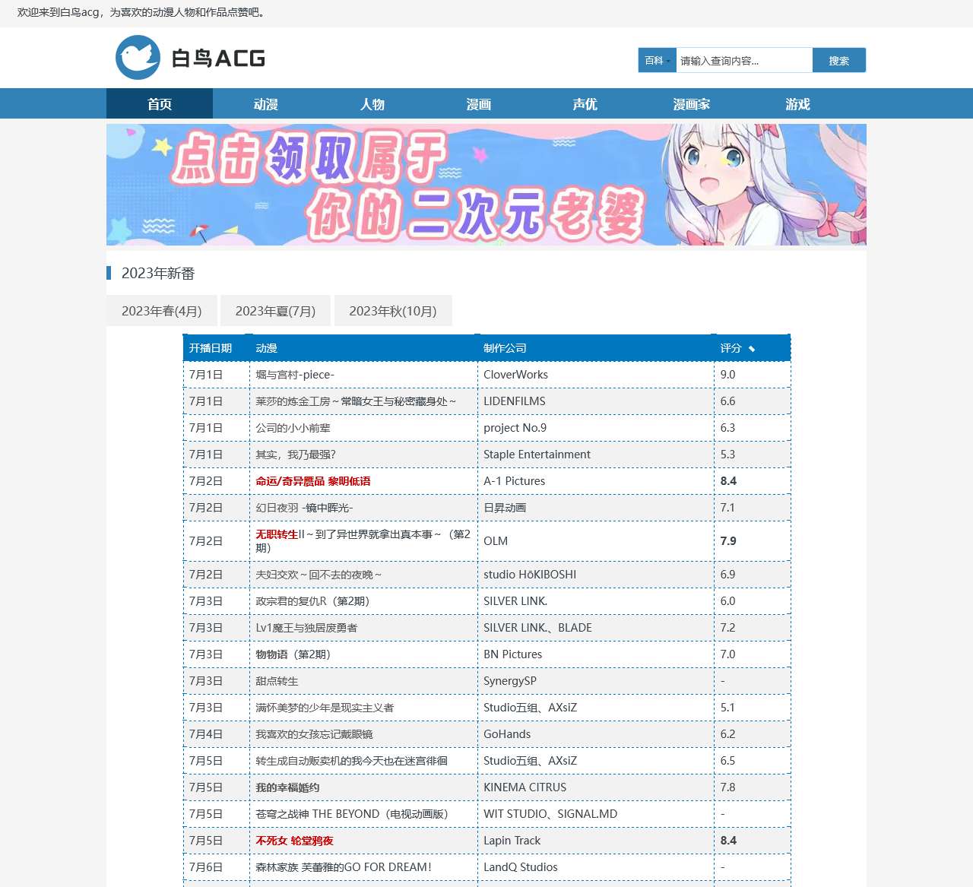Click the search box 请输入查询内容
The height and width of the screenshot is (887, 973).
tap(744, 61)
